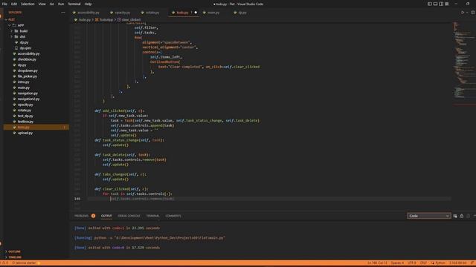
Task: Click the line and column indicator
Action: [x=377, y=263]
